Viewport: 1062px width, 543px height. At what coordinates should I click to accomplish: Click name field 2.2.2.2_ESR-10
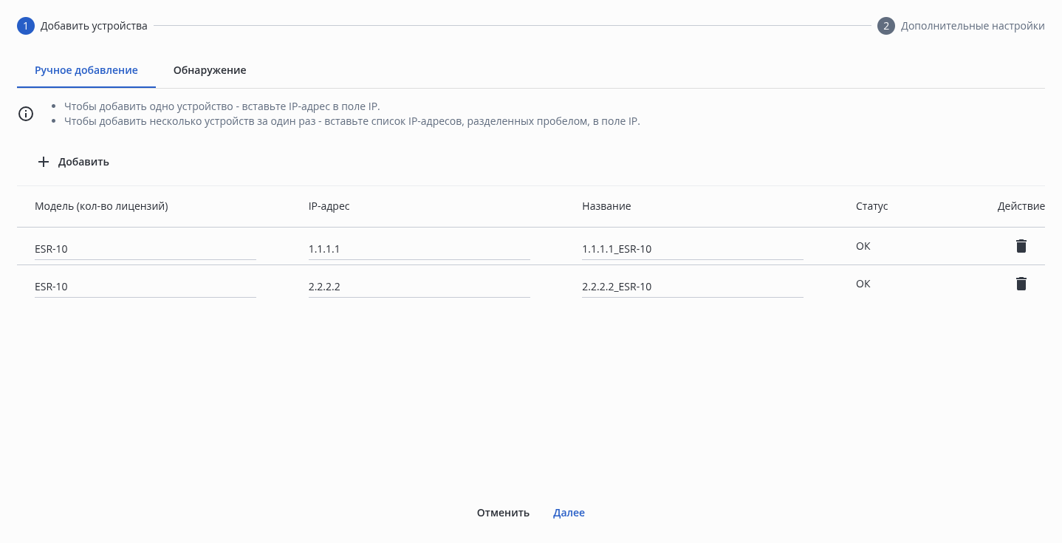pyautogui.click(x=692, y=287)
